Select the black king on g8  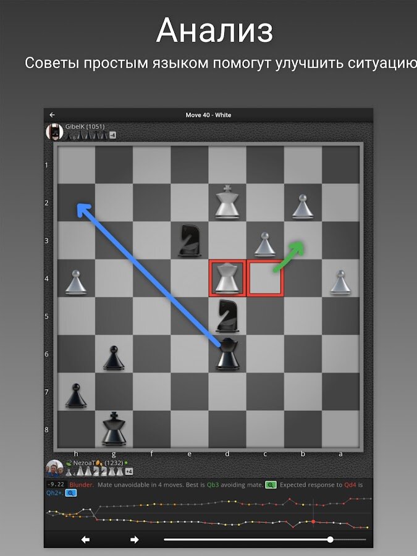(x=114, y=429)
